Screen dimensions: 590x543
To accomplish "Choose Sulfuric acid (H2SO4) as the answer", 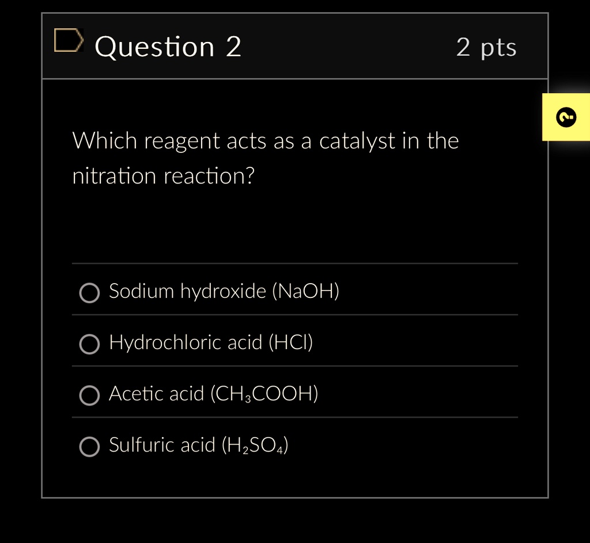I will (x=89, y=446).
